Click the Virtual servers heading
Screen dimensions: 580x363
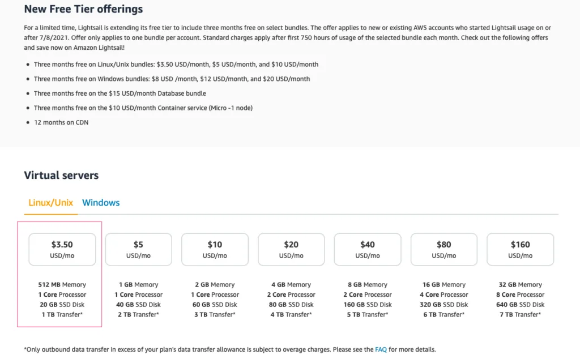coord(61,176)
